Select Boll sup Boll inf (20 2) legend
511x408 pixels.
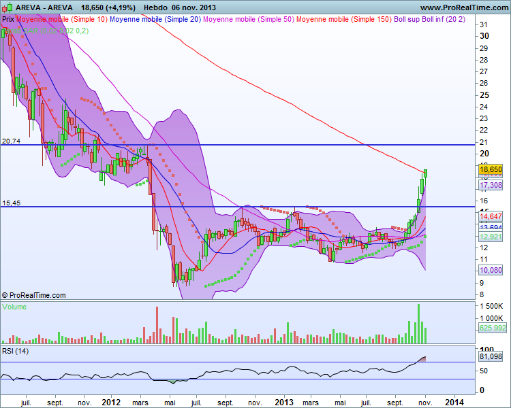(429, 19)
